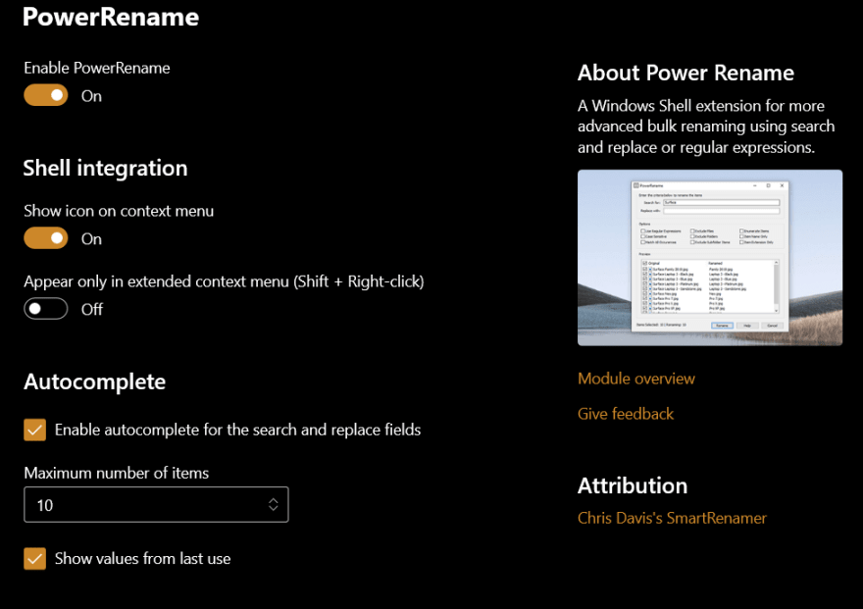Viewport: 863px width, 609px height.
Task: Toggle Show icon on context menu switch
Action: tap(46, 238)
